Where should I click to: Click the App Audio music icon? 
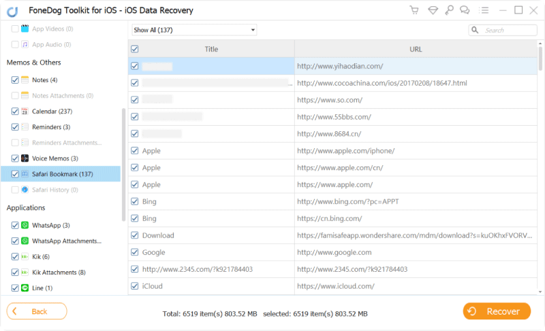click(x=25, y=44)
